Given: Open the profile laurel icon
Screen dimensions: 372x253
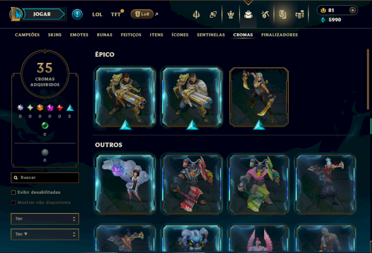Looking at the screenshot, I should [x=231, y=15].
